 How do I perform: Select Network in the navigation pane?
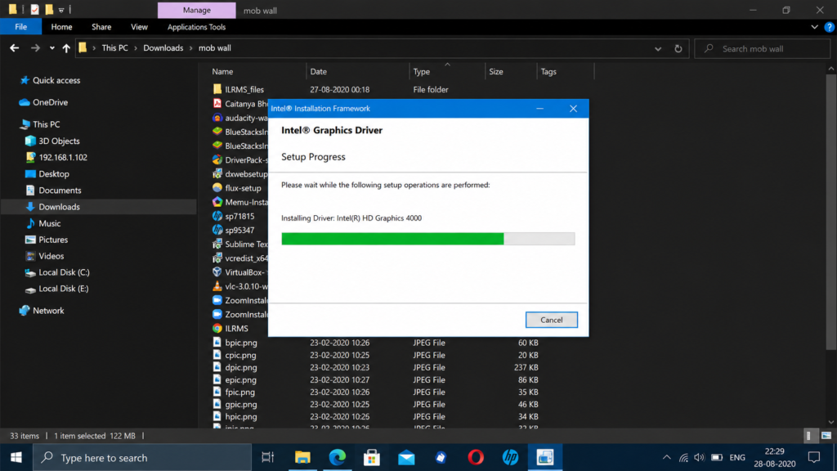48,310
